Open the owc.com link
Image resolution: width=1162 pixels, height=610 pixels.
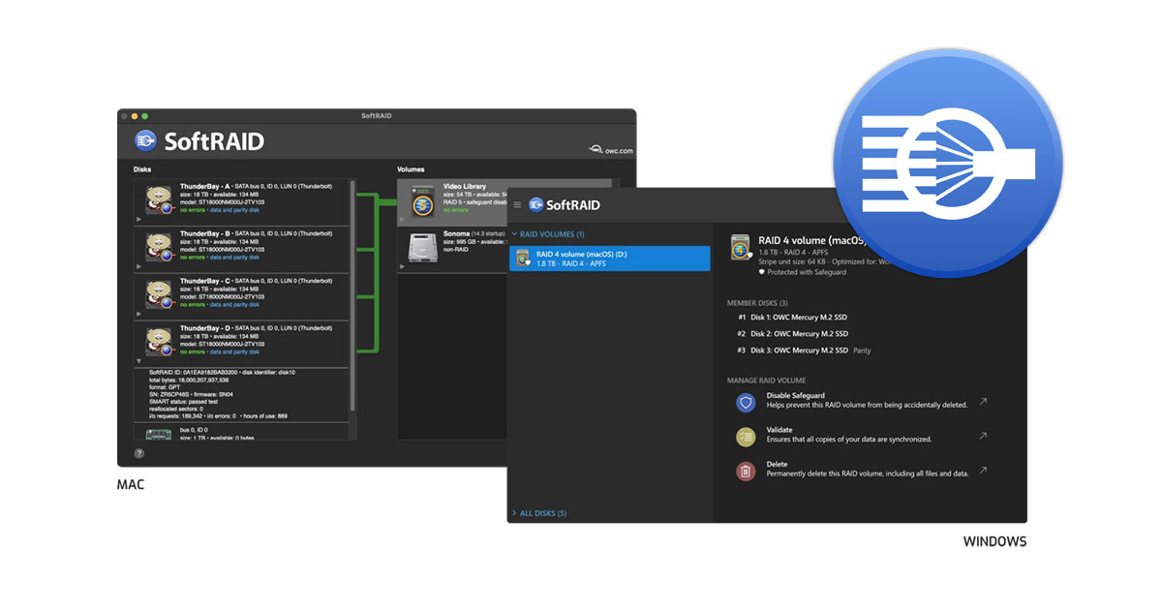[611, 149]
